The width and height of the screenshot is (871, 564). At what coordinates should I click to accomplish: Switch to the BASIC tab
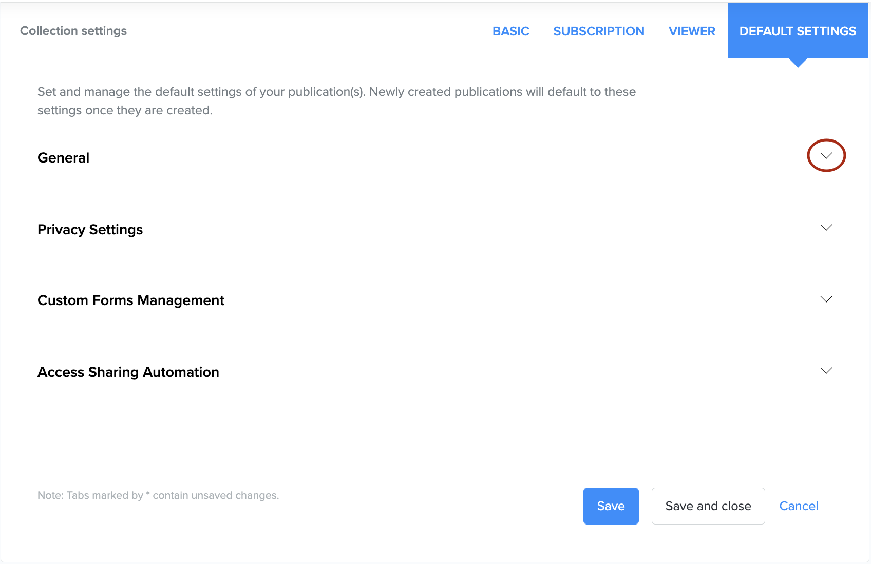(510, 31)
